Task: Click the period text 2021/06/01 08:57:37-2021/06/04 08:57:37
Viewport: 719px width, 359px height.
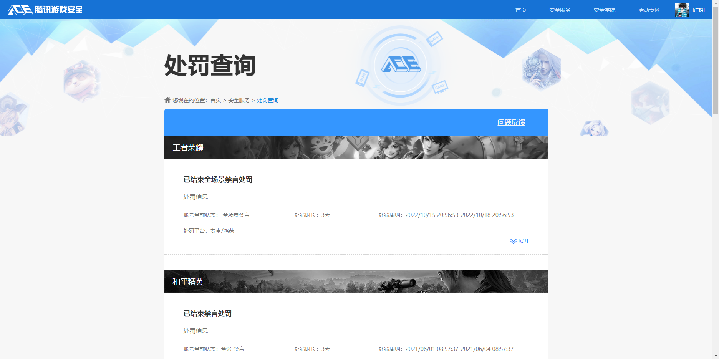Action: tap(459, 349)
